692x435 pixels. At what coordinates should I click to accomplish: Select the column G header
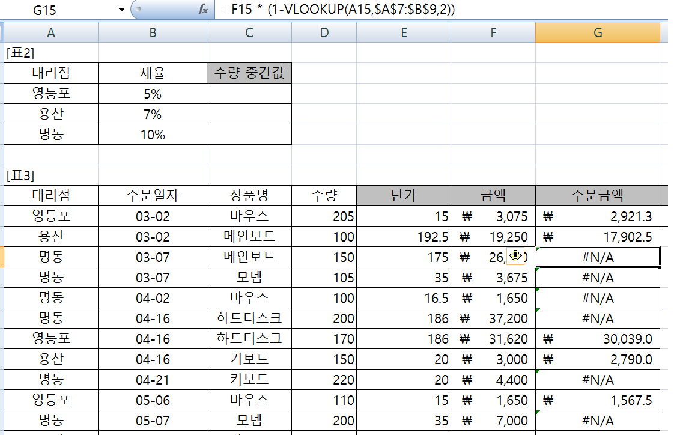click(597, 33)
